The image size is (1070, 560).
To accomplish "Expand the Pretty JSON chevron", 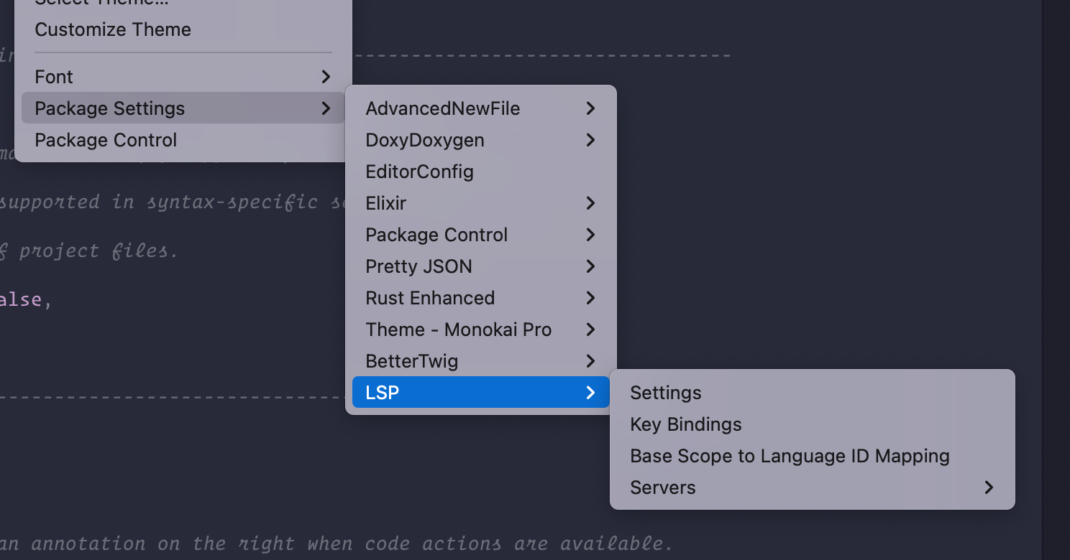I will [590, 266].
